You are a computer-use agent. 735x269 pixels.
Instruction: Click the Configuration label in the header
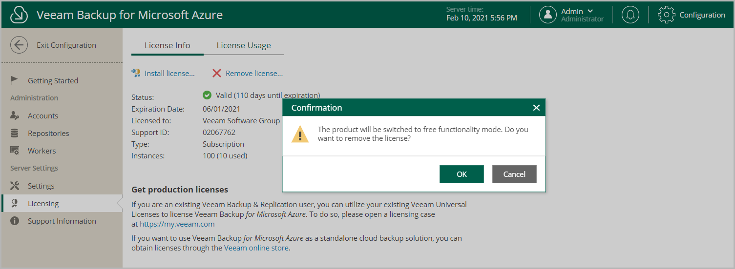point(702,15)
